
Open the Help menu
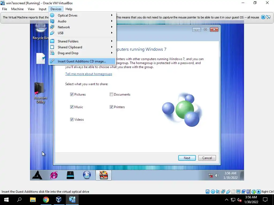click(x=69, y=9)
